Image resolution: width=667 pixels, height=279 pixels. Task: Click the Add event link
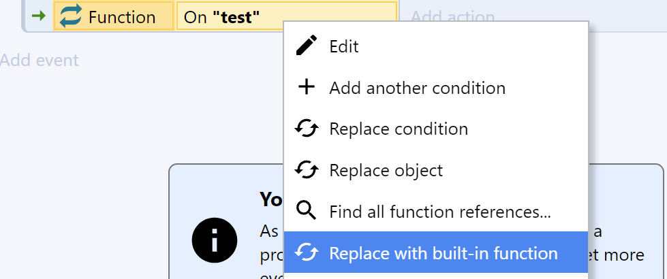point(40,60)
